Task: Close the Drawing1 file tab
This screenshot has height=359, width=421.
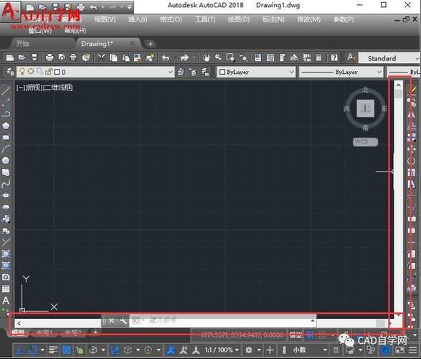Action: (132, 43)
